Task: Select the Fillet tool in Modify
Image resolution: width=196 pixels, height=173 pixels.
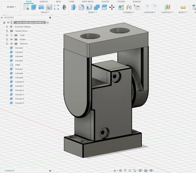Action: (x=81, y=7)
